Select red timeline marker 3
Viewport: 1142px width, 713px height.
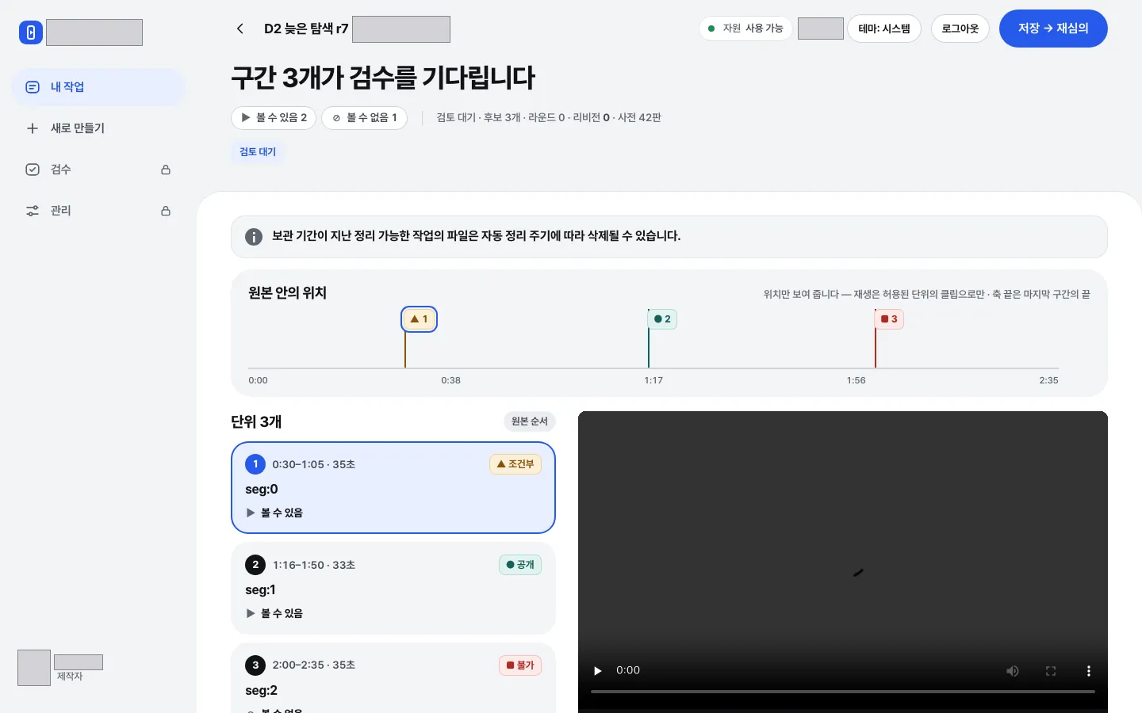[889, 319]
